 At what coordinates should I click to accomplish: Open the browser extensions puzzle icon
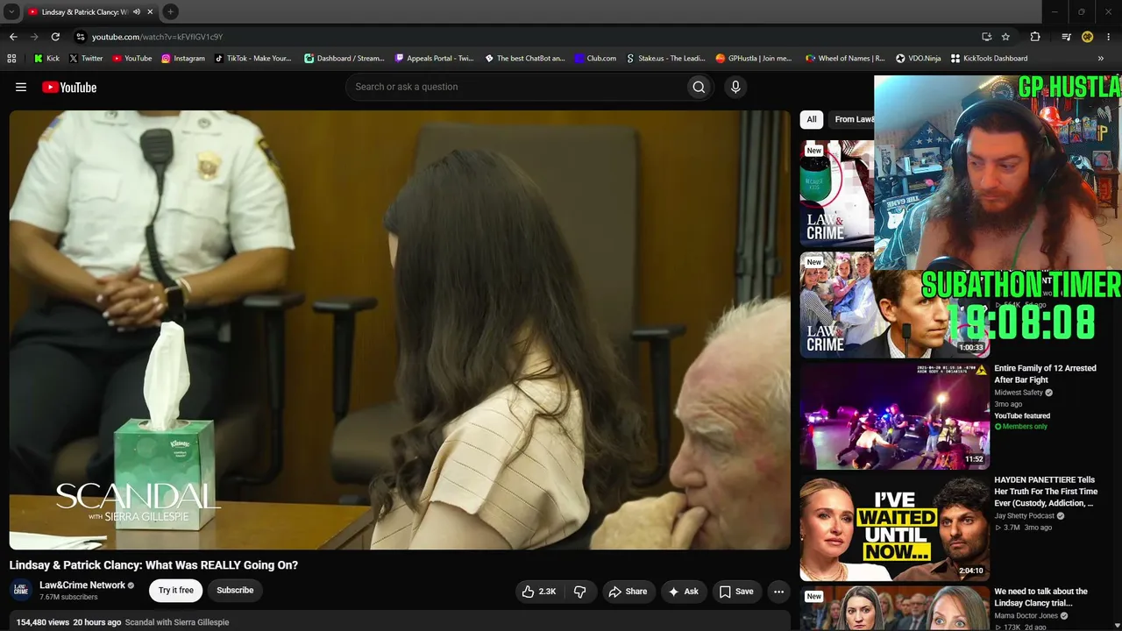[1035, 37]
